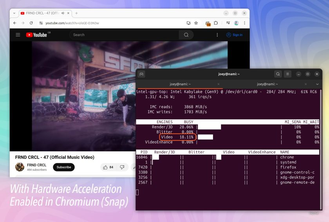Open the extension icon with orange badge
This screenshot has width=329, height=222.
coord(208,23)
